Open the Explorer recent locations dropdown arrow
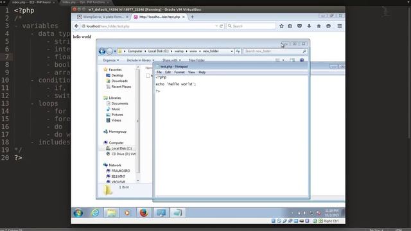Viewport: 411px width, 231px height. coord(115,51)
